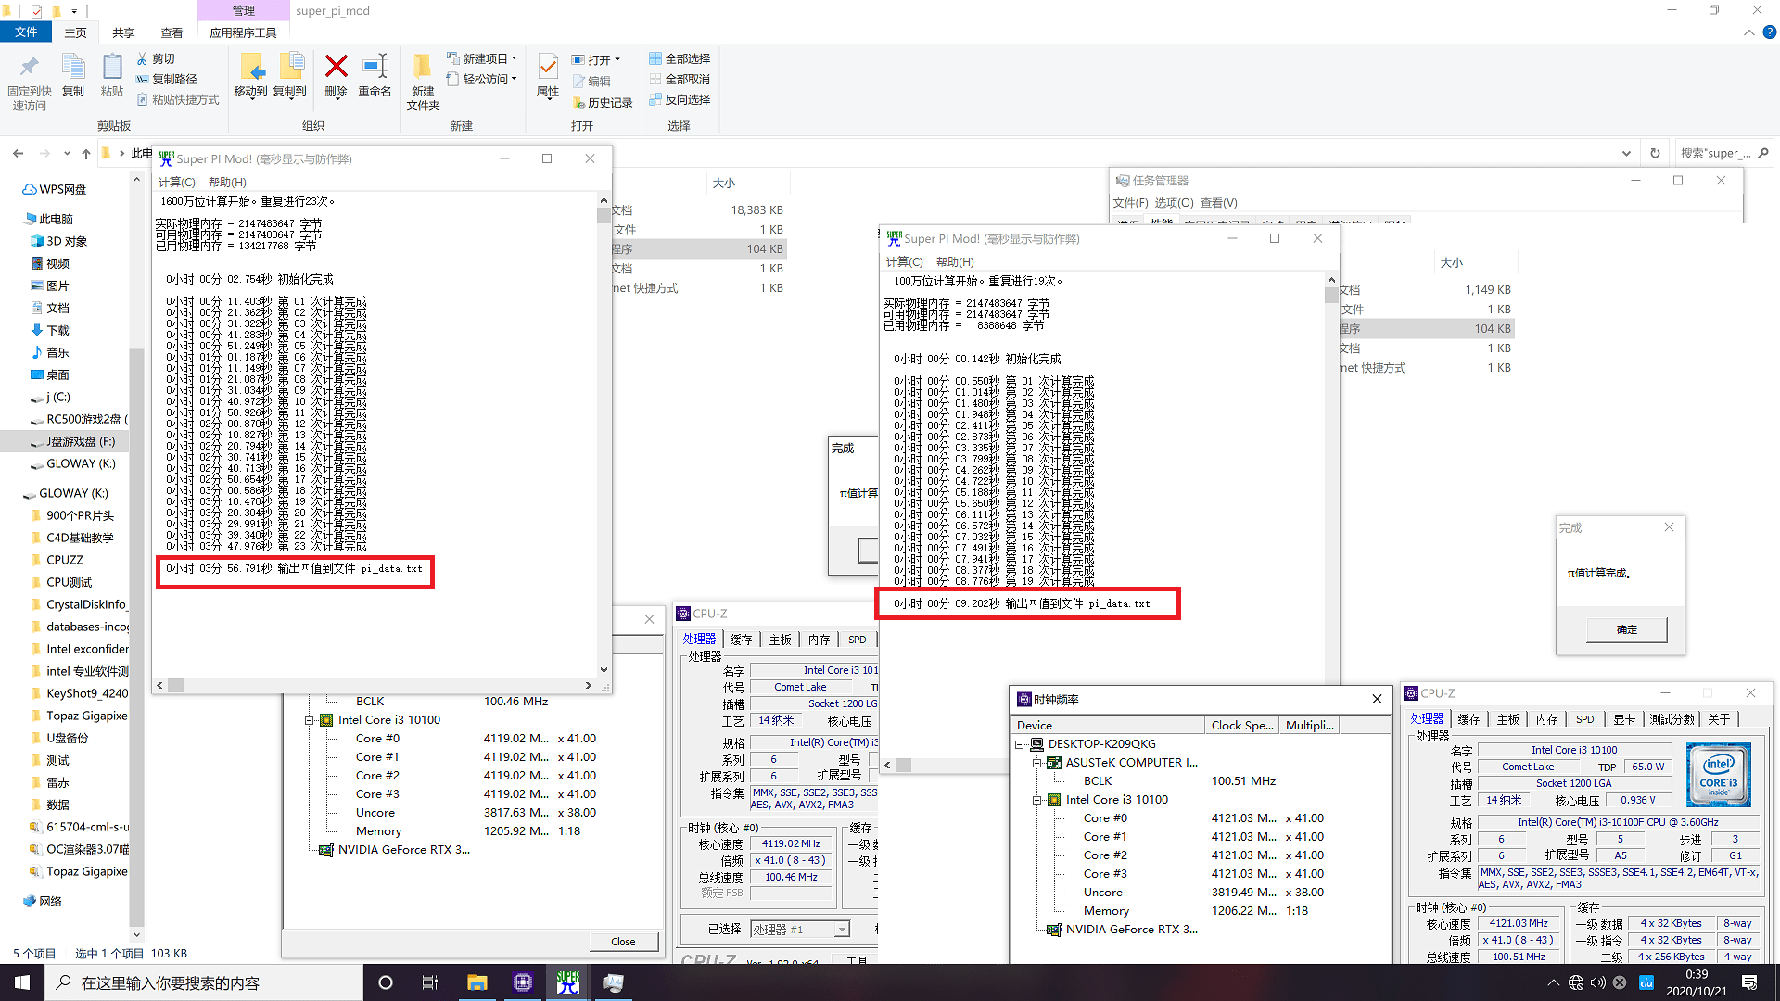Click the 粘贴 paste icon

(112, 68)
